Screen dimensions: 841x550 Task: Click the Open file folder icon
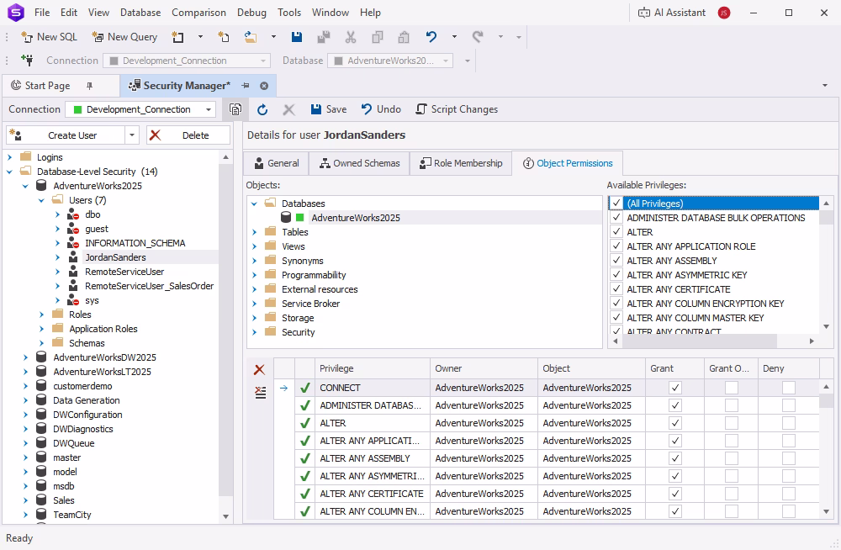click(x=251, y=37)
